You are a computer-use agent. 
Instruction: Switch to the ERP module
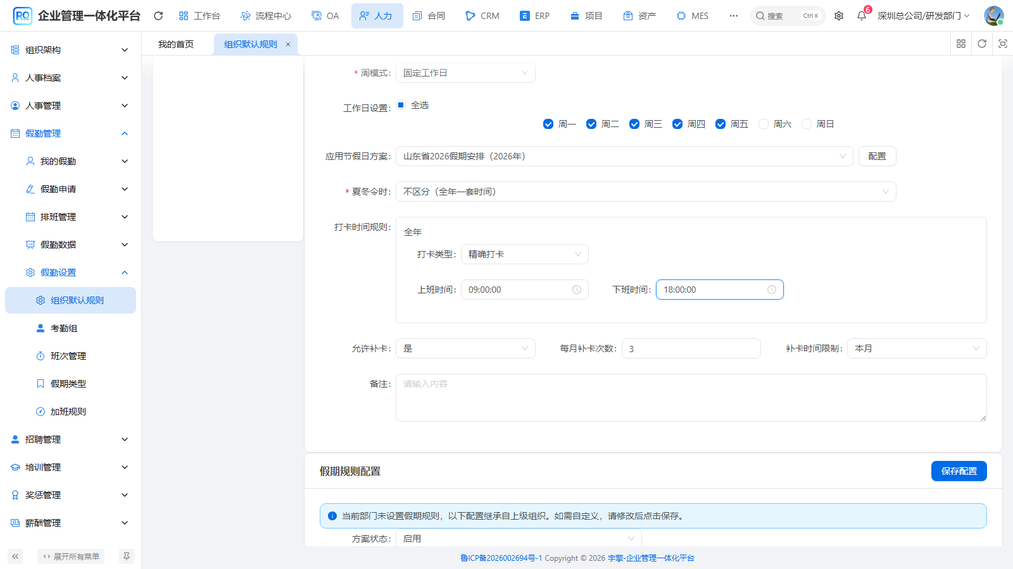(x=535, y=16)
